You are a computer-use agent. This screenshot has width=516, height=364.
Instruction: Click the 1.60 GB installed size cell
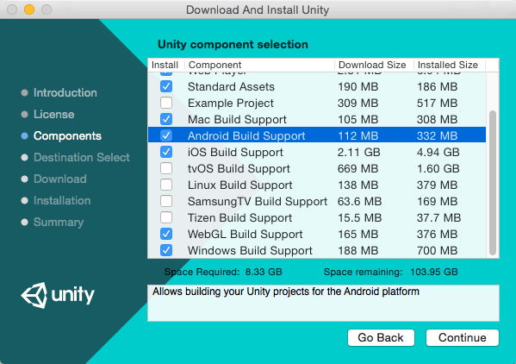tap(438, 169)
